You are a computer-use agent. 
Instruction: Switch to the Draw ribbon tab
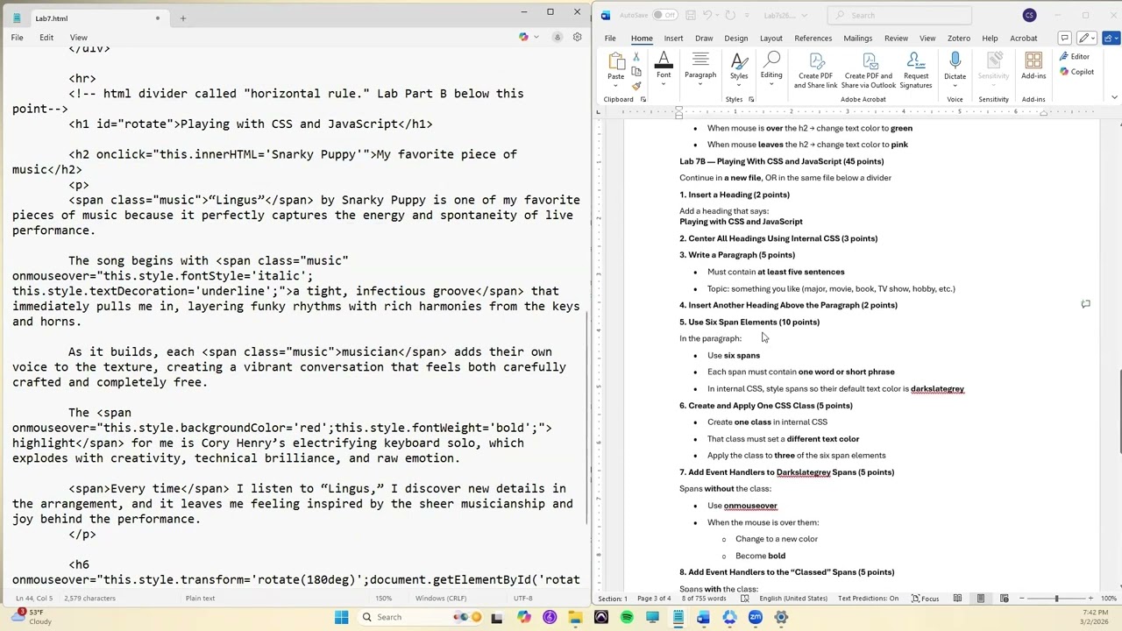(x=704, y=38)
